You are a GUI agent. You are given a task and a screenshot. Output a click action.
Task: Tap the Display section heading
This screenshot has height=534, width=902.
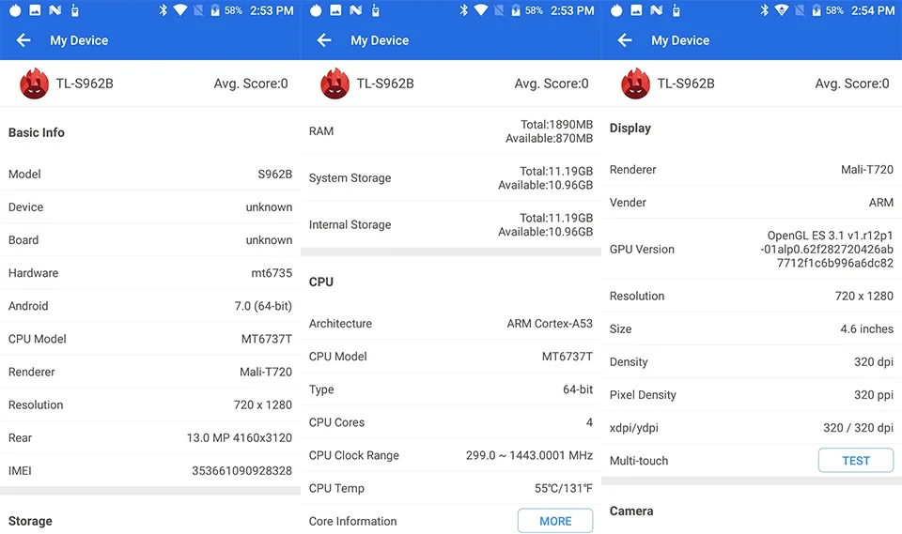click(x=630, y=129)
